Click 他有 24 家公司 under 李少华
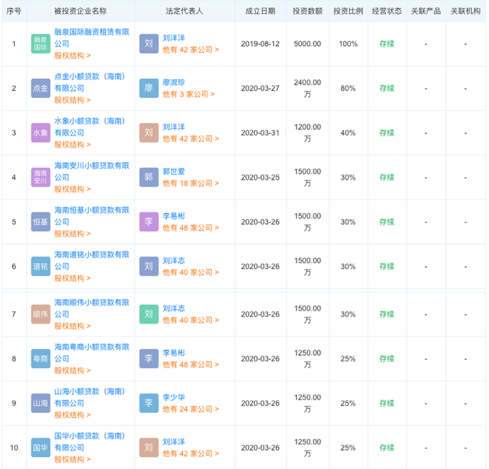The image size is (489, 469). click(191, 409)
